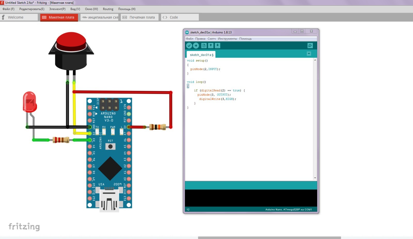Open Fritzing Элемент(P) menu
This screenshot has height=239, width=413.
coord(57,9)
